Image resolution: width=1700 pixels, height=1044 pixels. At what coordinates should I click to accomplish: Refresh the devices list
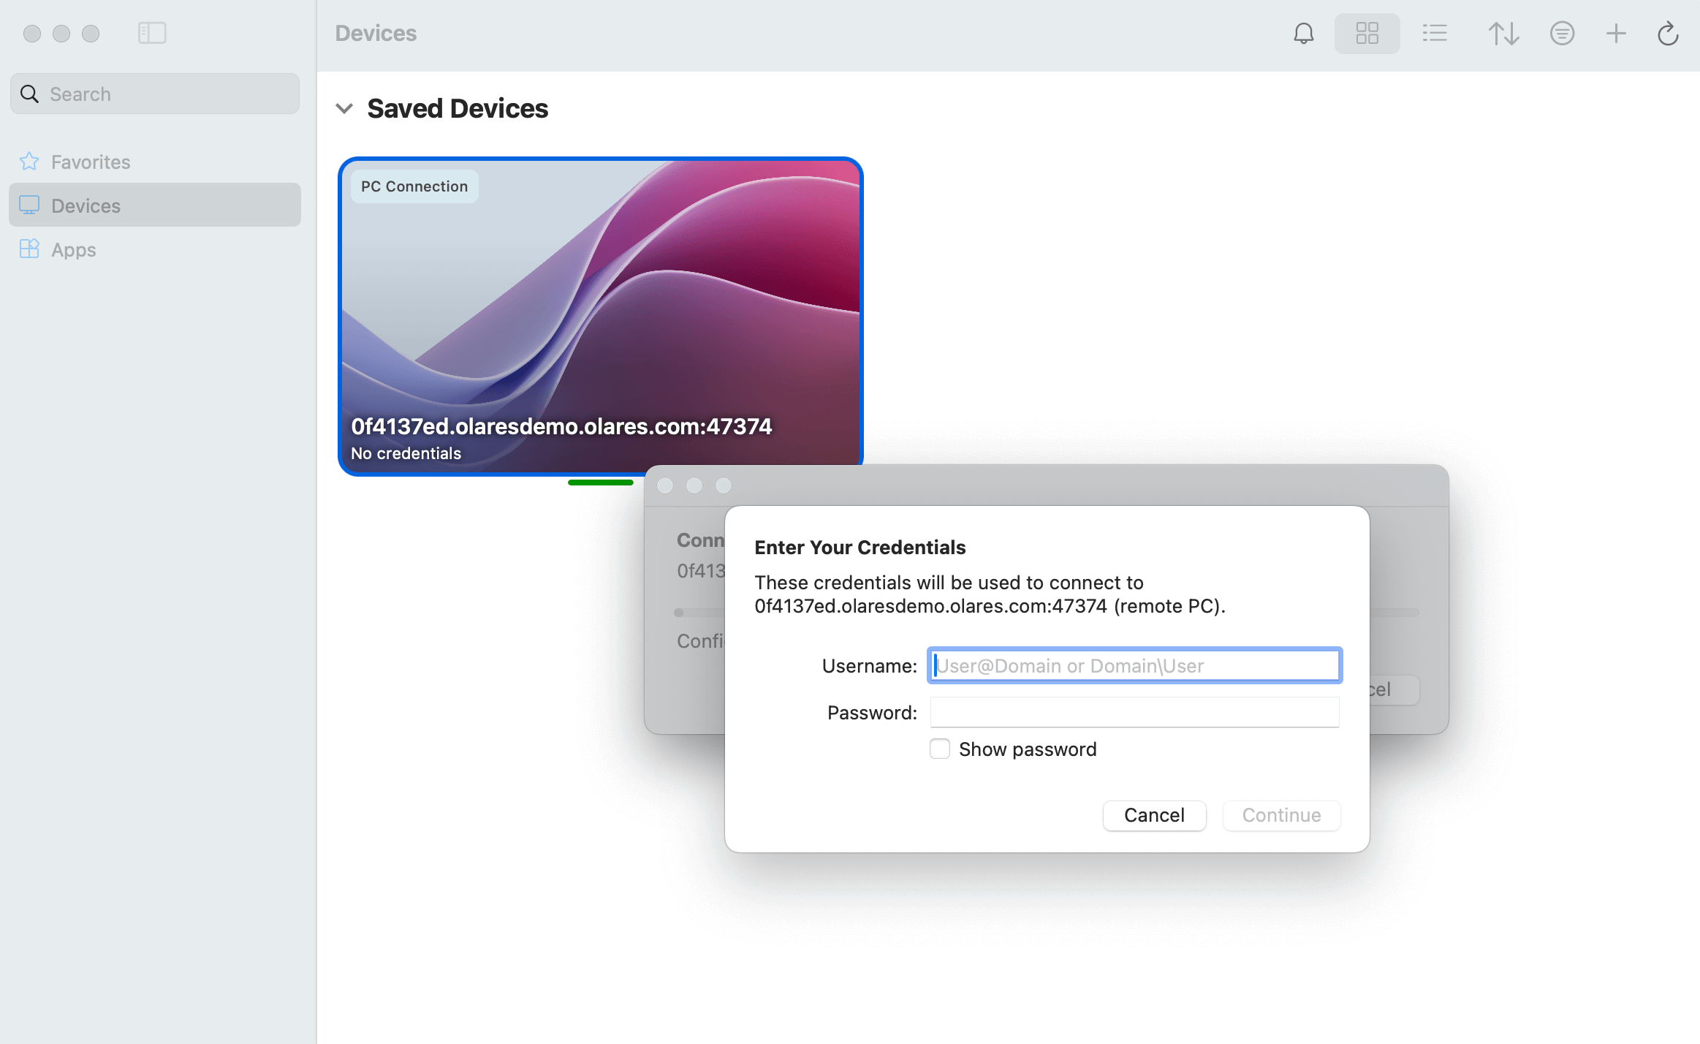point(1668,34)
